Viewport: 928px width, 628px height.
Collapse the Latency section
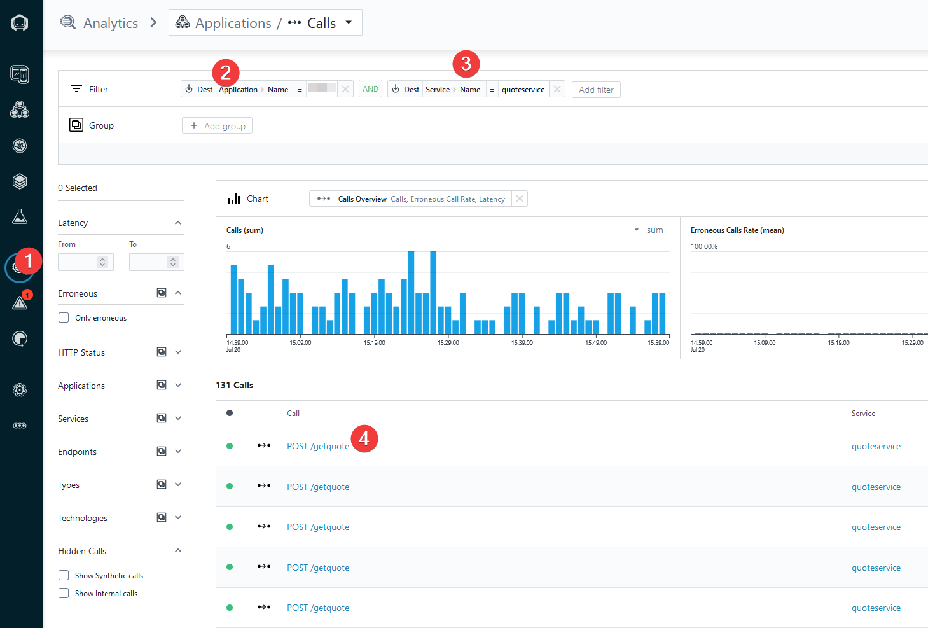(178, 223)
